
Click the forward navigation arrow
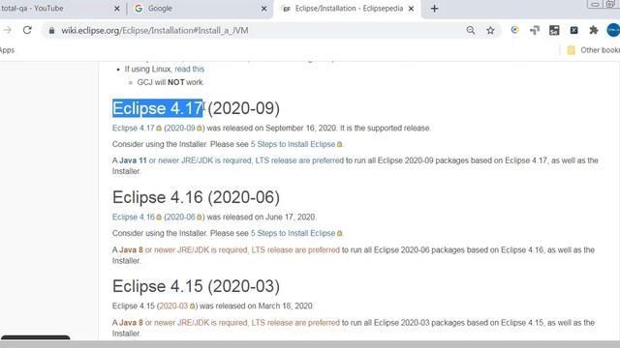[x=7, y=30]
